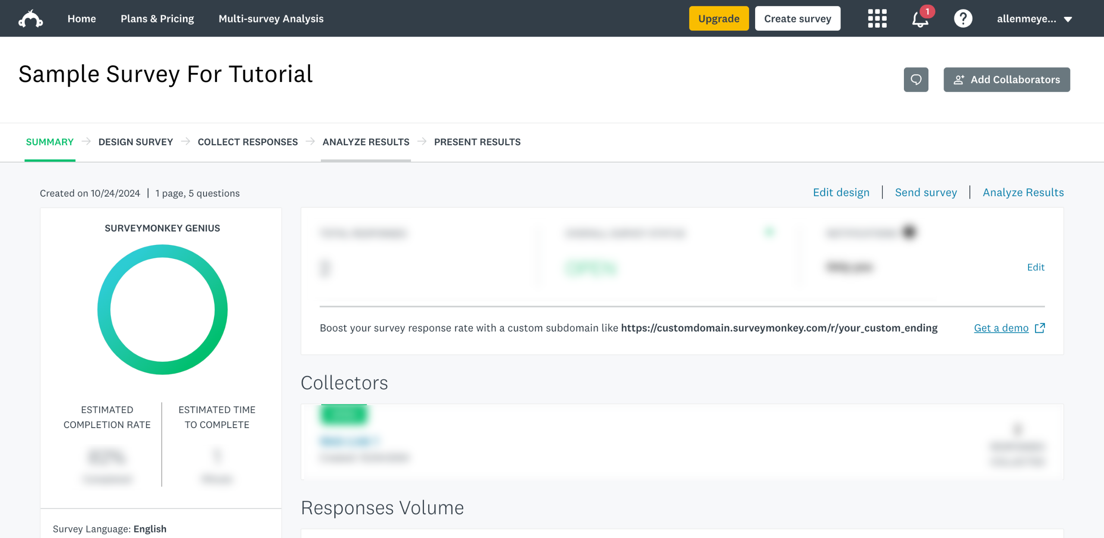This screenshot has width=1104, height=538.
Task: Click the external link icon beside Get a demo
Action: (x=1040, y=328)
